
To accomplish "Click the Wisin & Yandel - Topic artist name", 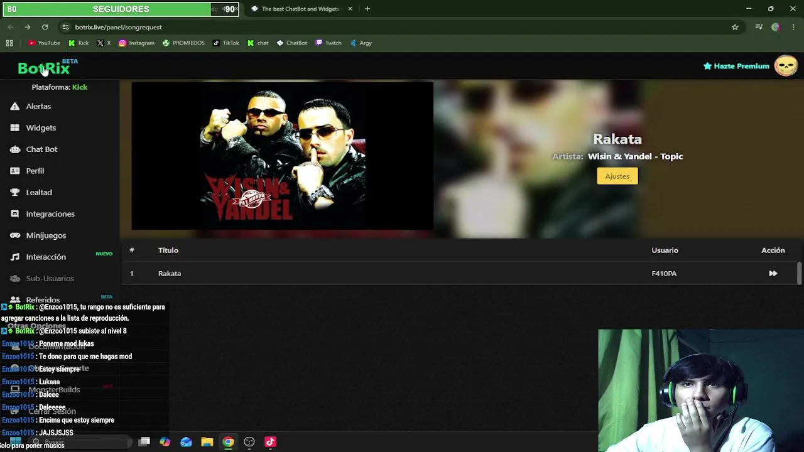I will point(635,156).
